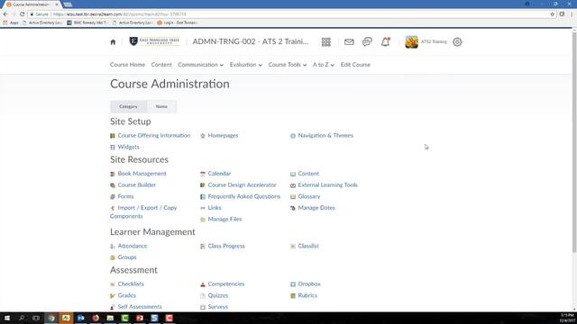Click the page vertical scrollbar
The width and height of the screenshot is (577, 324).
tap(574, 141)
